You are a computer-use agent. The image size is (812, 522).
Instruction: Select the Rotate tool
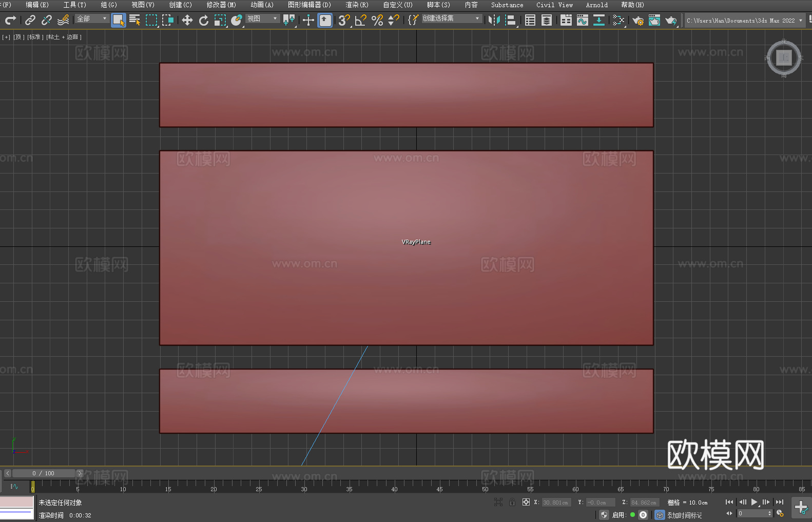tap(204, 20)
